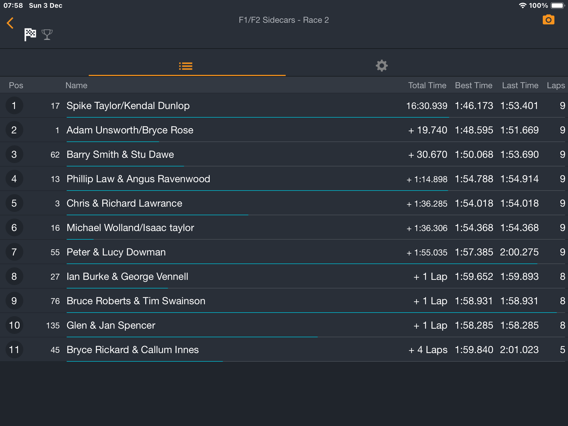
Task: Click bike number 135
Action: pos(53,326)
